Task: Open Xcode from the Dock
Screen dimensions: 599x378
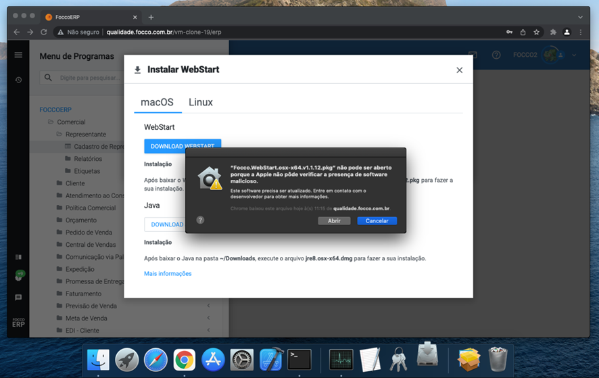Action: 271,359
